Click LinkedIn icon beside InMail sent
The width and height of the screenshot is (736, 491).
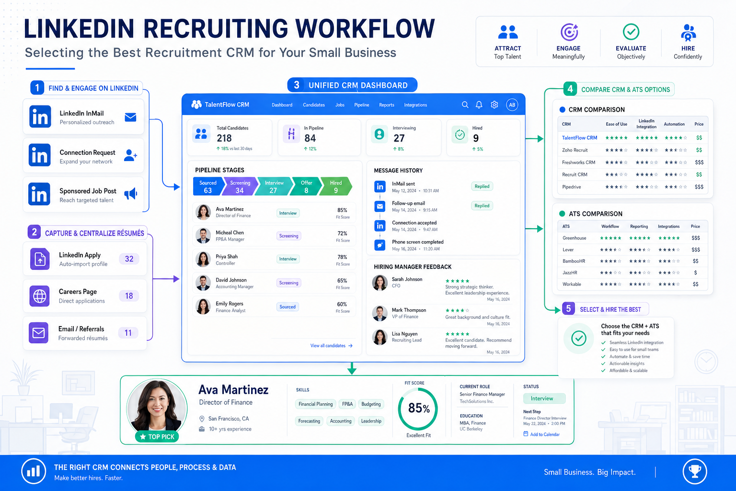click(x=380, y=187)
